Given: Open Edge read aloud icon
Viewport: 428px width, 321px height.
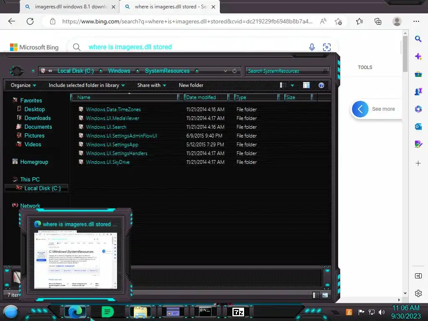Looking at the screenshot, I should [x=323, y=21].
